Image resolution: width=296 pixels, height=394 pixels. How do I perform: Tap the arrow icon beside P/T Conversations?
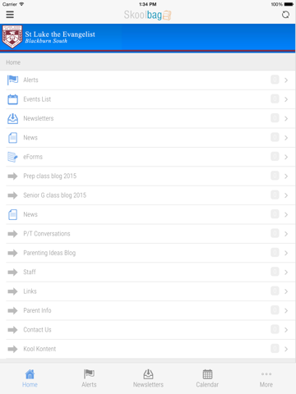tap(12, 234)
